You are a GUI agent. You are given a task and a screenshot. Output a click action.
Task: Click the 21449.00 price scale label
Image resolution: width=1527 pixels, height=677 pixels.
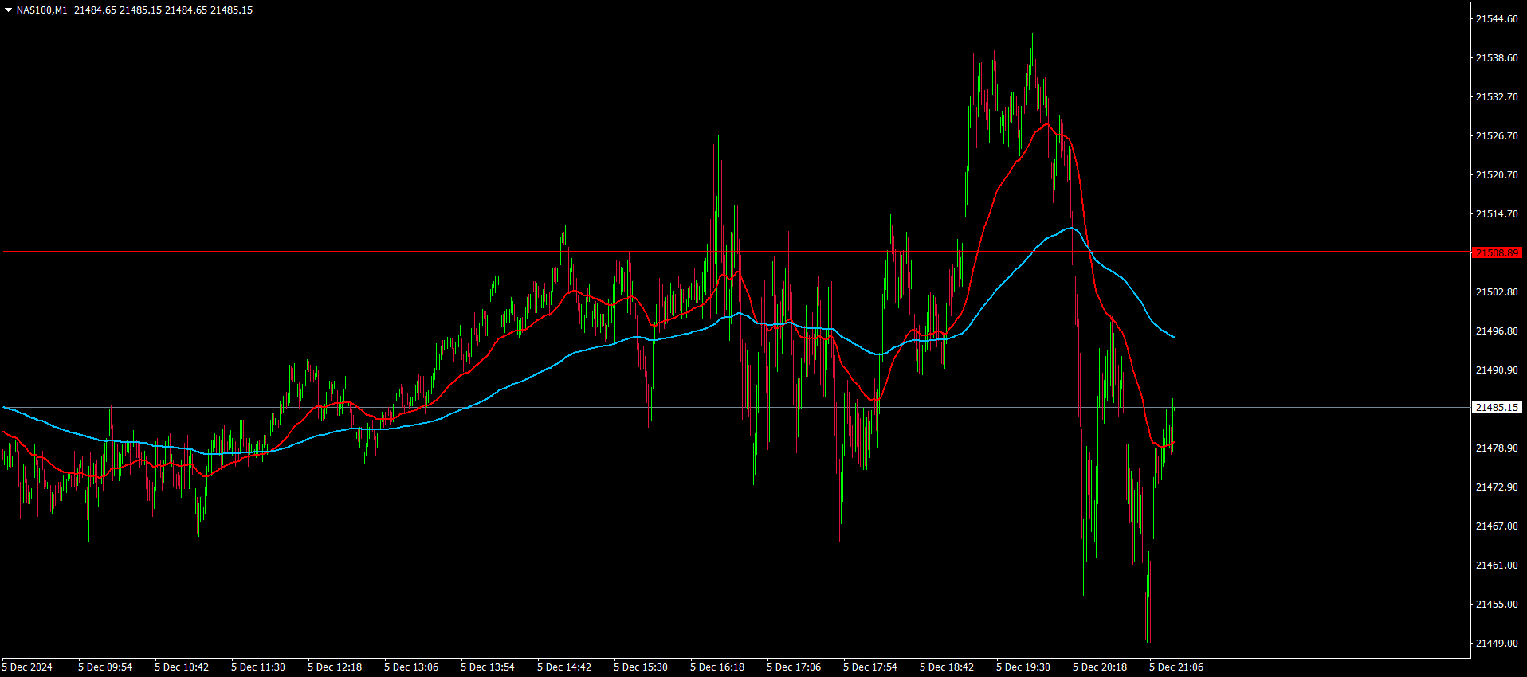pyautogui.click(x=1497, y=644)
